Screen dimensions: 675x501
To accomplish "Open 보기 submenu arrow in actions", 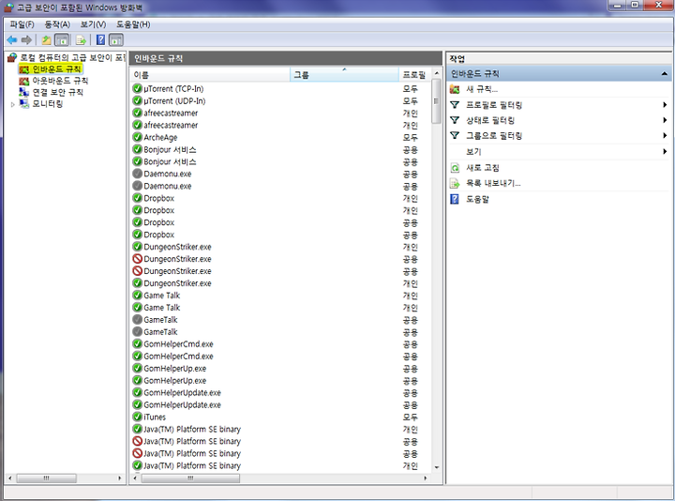I will click(665, 152).
